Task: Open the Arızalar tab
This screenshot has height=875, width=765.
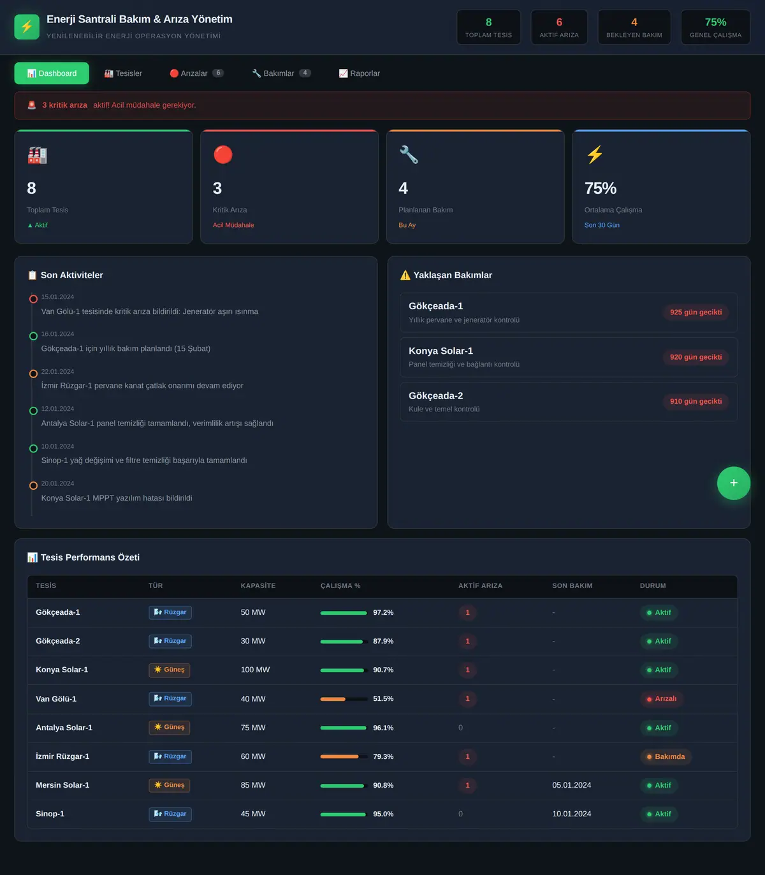Action: point(196,73)
